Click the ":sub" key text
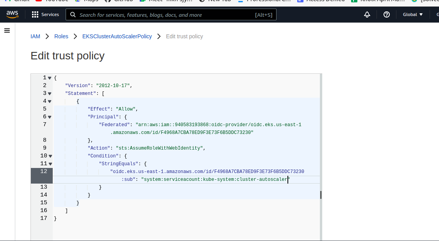Screen dimensions: 439x241 128,179
